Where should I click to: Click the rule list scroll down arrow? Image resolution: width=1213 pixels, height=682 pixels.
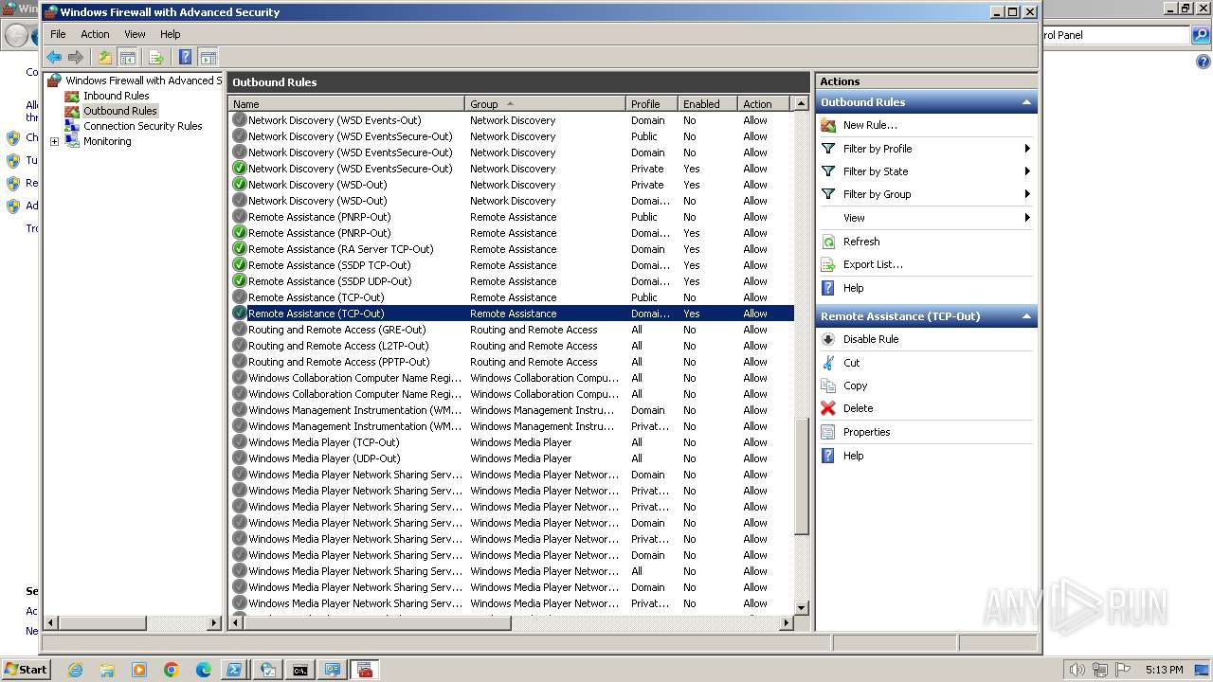[802, 607]
